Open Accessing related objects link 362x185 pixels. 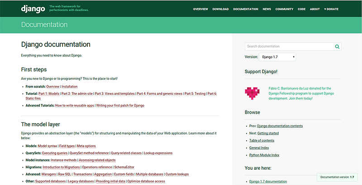pyautogui.click(x=97, y=160)
